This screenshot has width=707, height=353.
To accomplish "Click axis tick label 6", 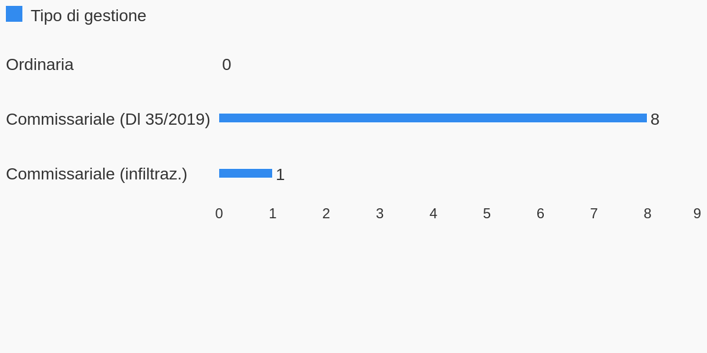I will pos(540,214).
